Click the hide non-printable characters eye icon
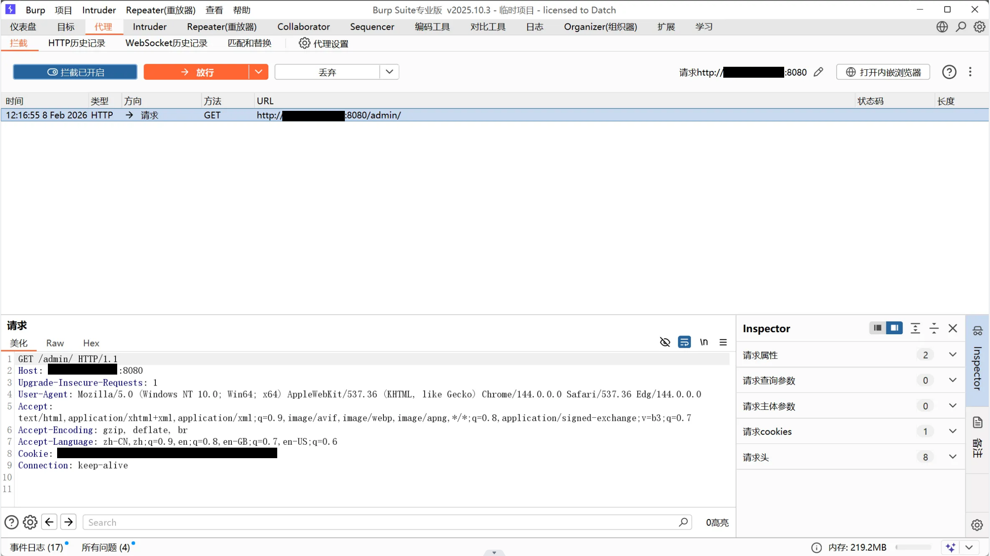Screen dimensions: 990x556 point(665,342)
